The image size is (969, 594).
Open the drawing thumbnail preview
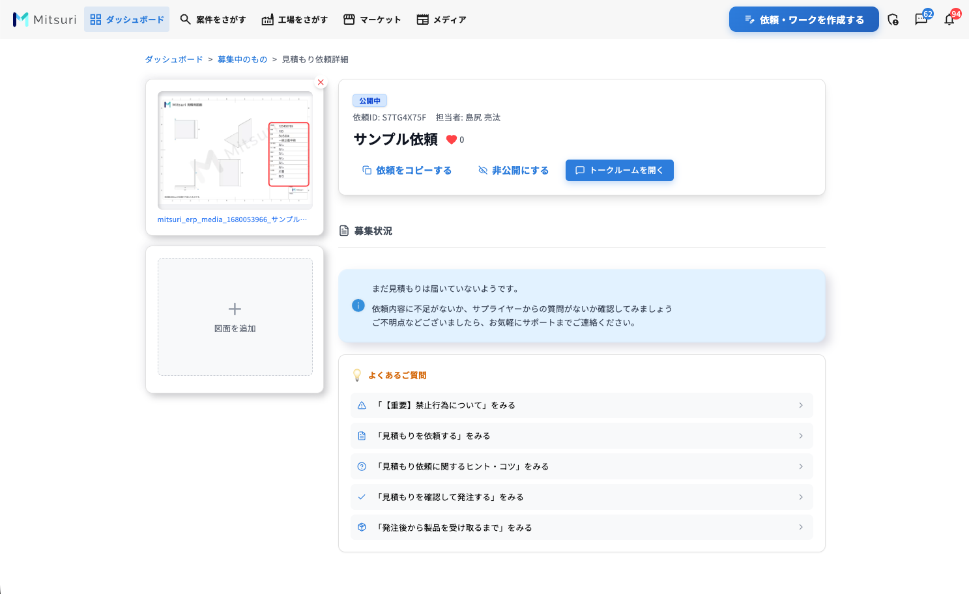click(235, 150)
